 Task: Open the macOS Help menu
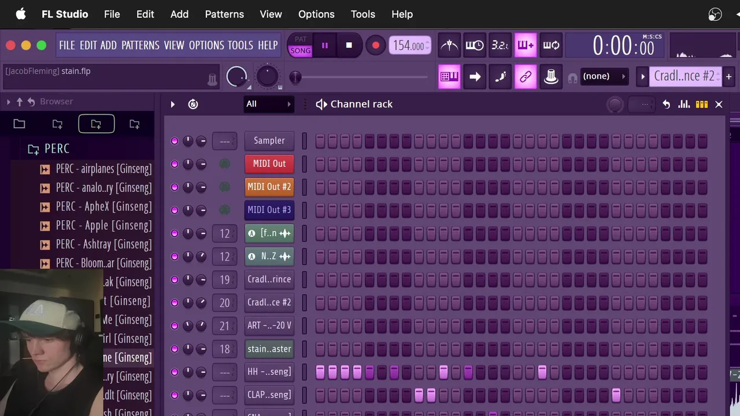pyautogui.click(x=402, y=14)
